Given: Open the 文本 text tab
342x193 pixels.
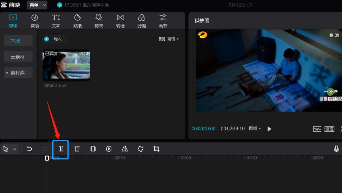Looking at the screenshot, I should [x=56, y=21].
